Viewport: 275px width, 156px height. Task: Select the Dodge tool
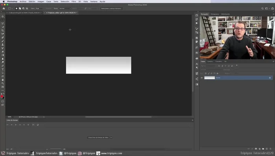pos(3,62)
